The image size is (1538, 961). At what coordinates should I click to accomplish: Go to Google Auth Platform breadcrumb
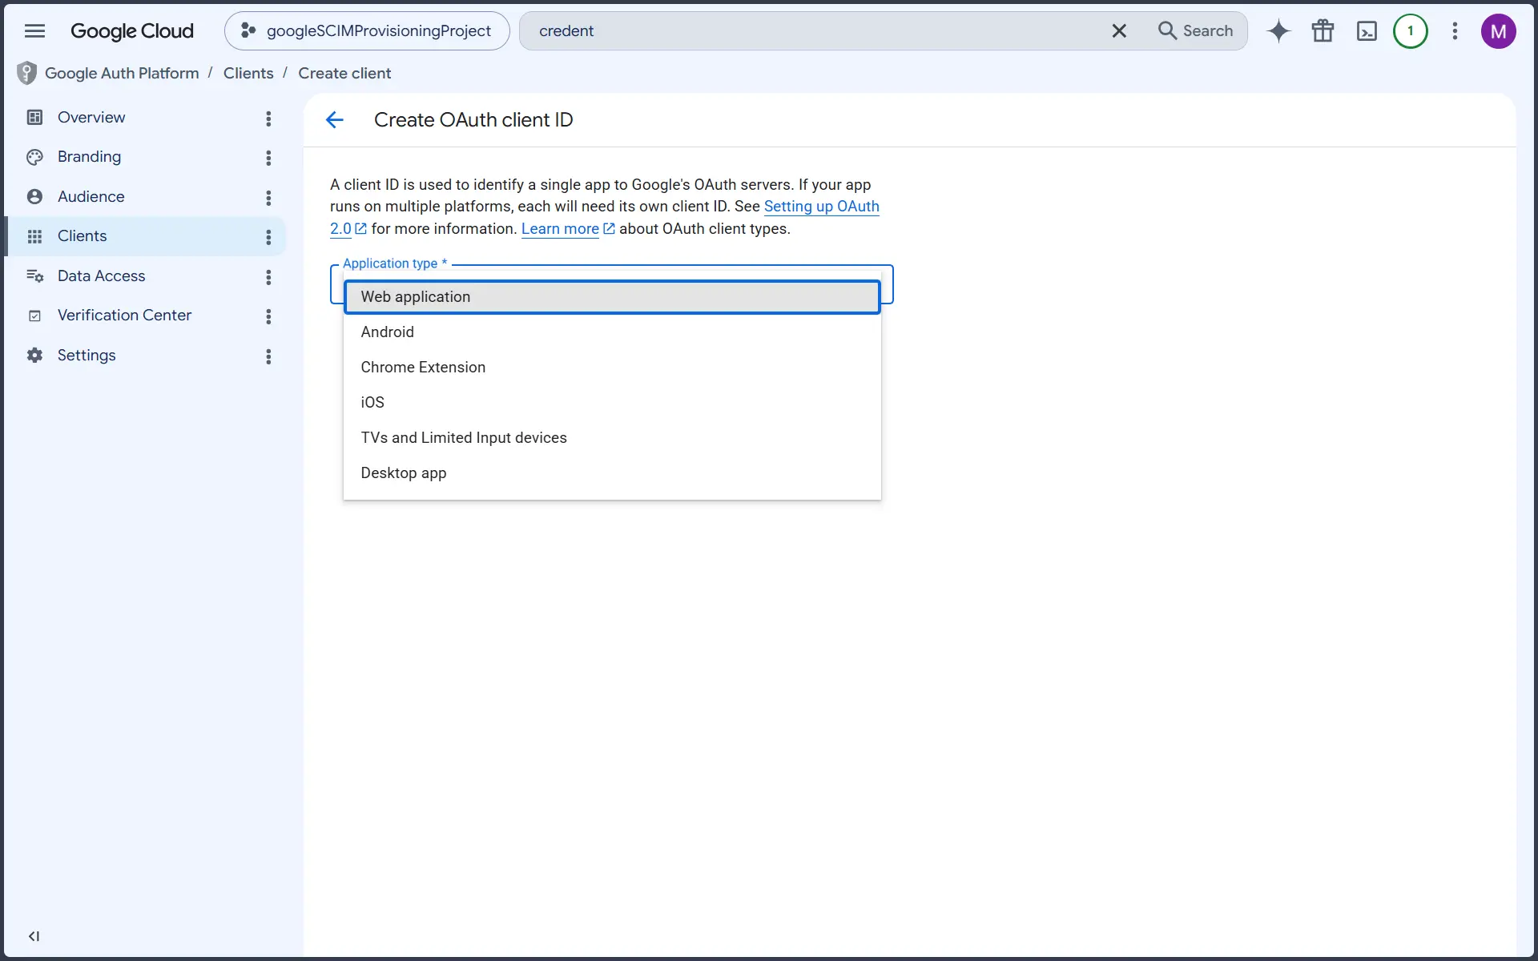click(x=122, y=73)
